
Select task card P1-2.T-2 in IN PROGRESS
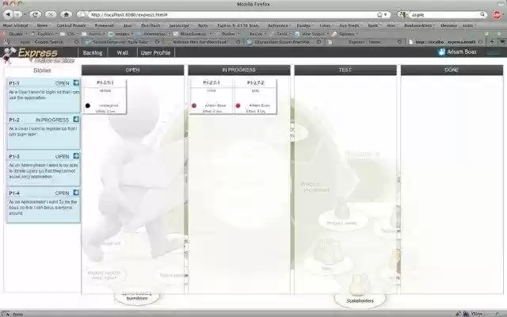[255, 97]
